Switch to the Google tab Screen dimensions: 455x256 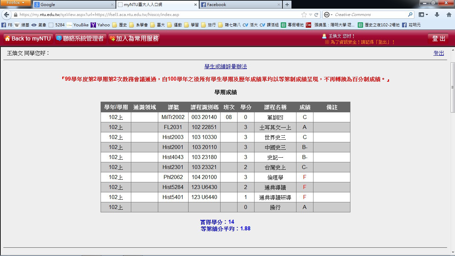pos(73,5)
